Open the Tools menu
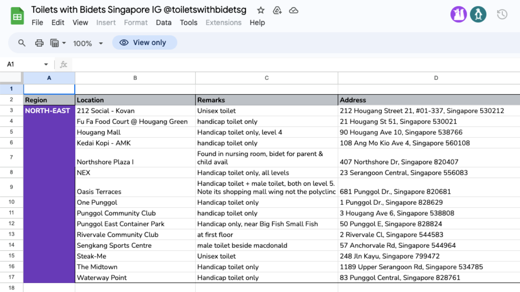 [x=188, y=23]
